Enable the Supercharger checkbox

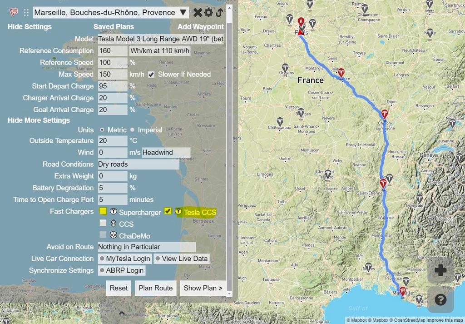pyautogui.click(x=103, y=211)
